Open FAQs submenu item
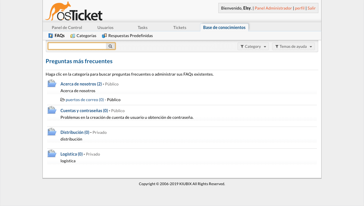The width and height of the screenshot is (364, 206). pos(57,36)
